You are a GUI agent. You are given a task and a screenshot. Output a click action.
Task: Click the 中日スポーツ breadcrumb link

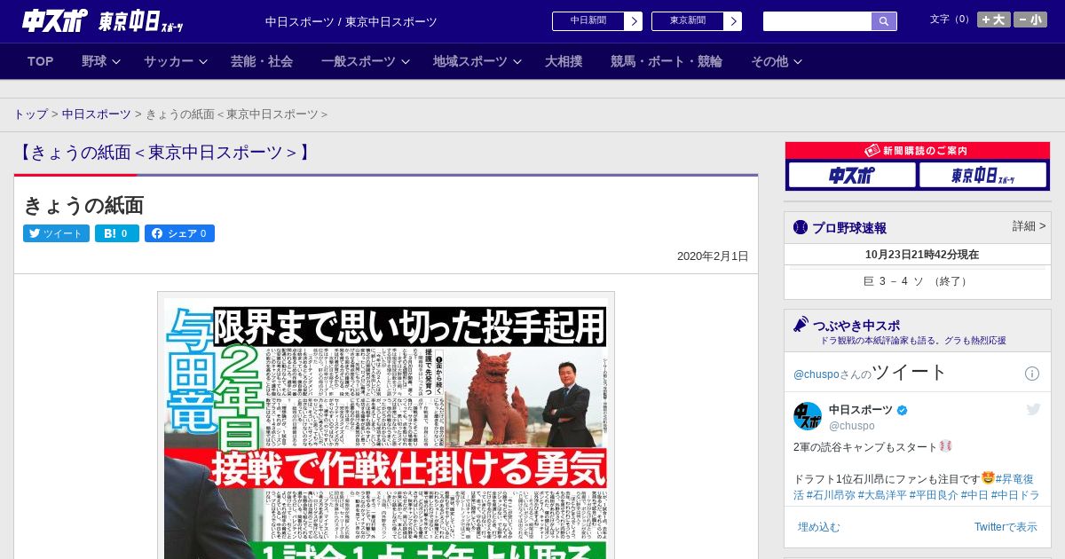tap(96, 114)
